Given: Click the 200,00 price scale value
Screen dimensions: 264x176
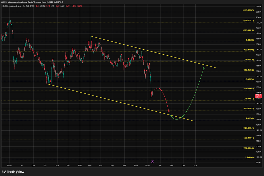Looking at the screenshot, I should 259,23.
